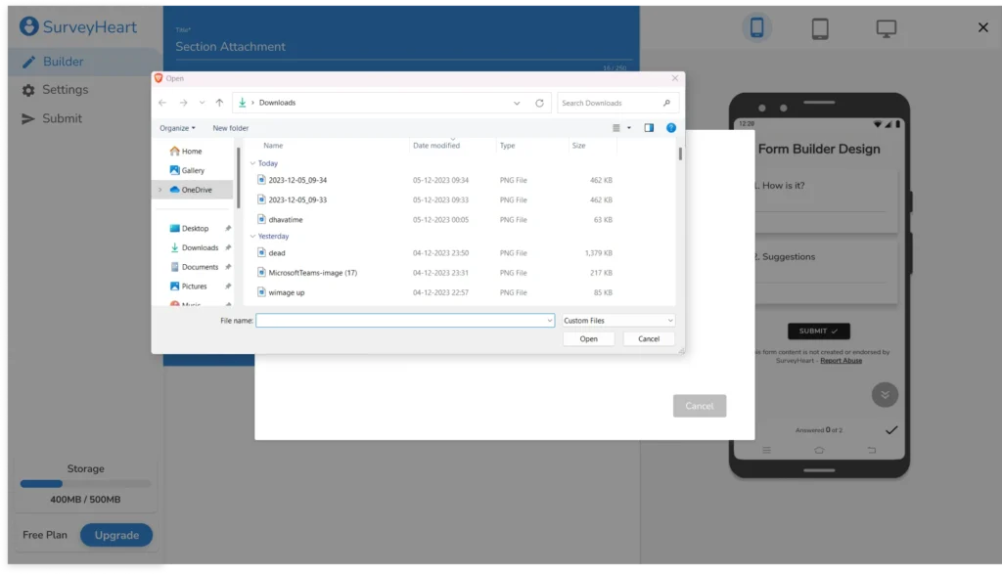Open the Settings sidebar tab
Viewport: 1002px width, 574px height.
click(x=65, y=90)
